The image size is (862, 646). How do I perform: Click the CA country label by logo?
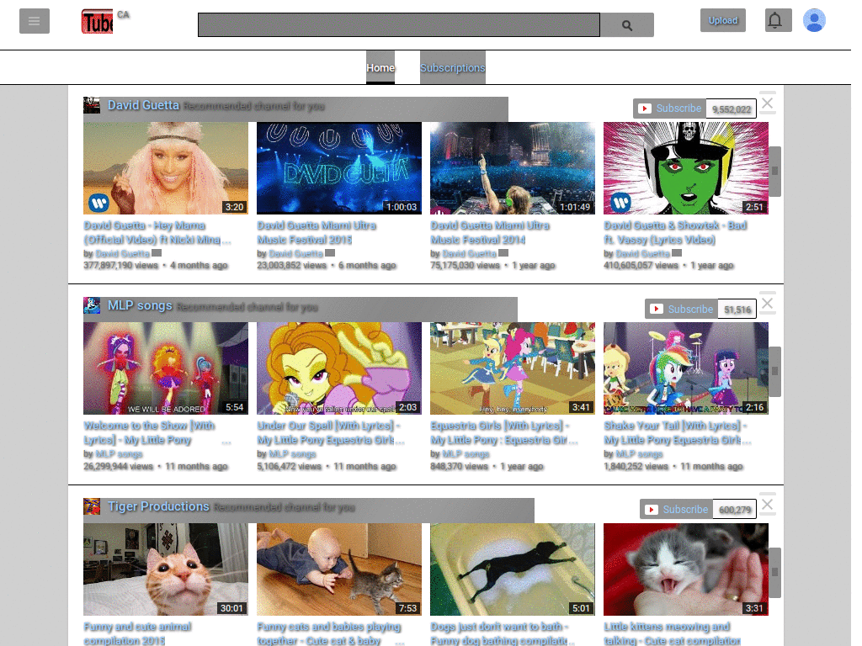[x=123, y=15]
